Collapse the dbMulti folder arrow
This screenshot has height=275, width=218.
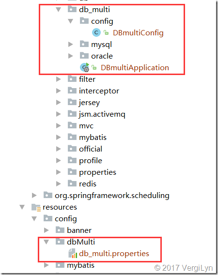47,242
